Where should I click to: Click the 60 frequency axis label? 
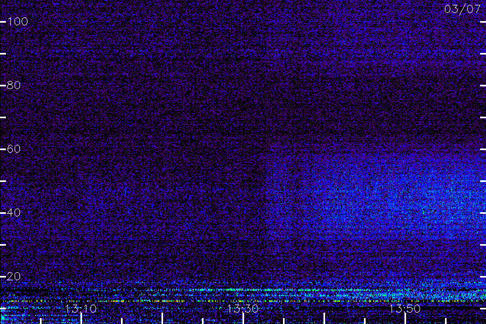click(13, 149)
